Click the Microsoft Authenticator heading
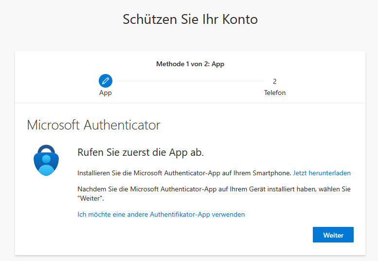Image resolution: width=378 pixels, height=261 pixels. [93, 125]
